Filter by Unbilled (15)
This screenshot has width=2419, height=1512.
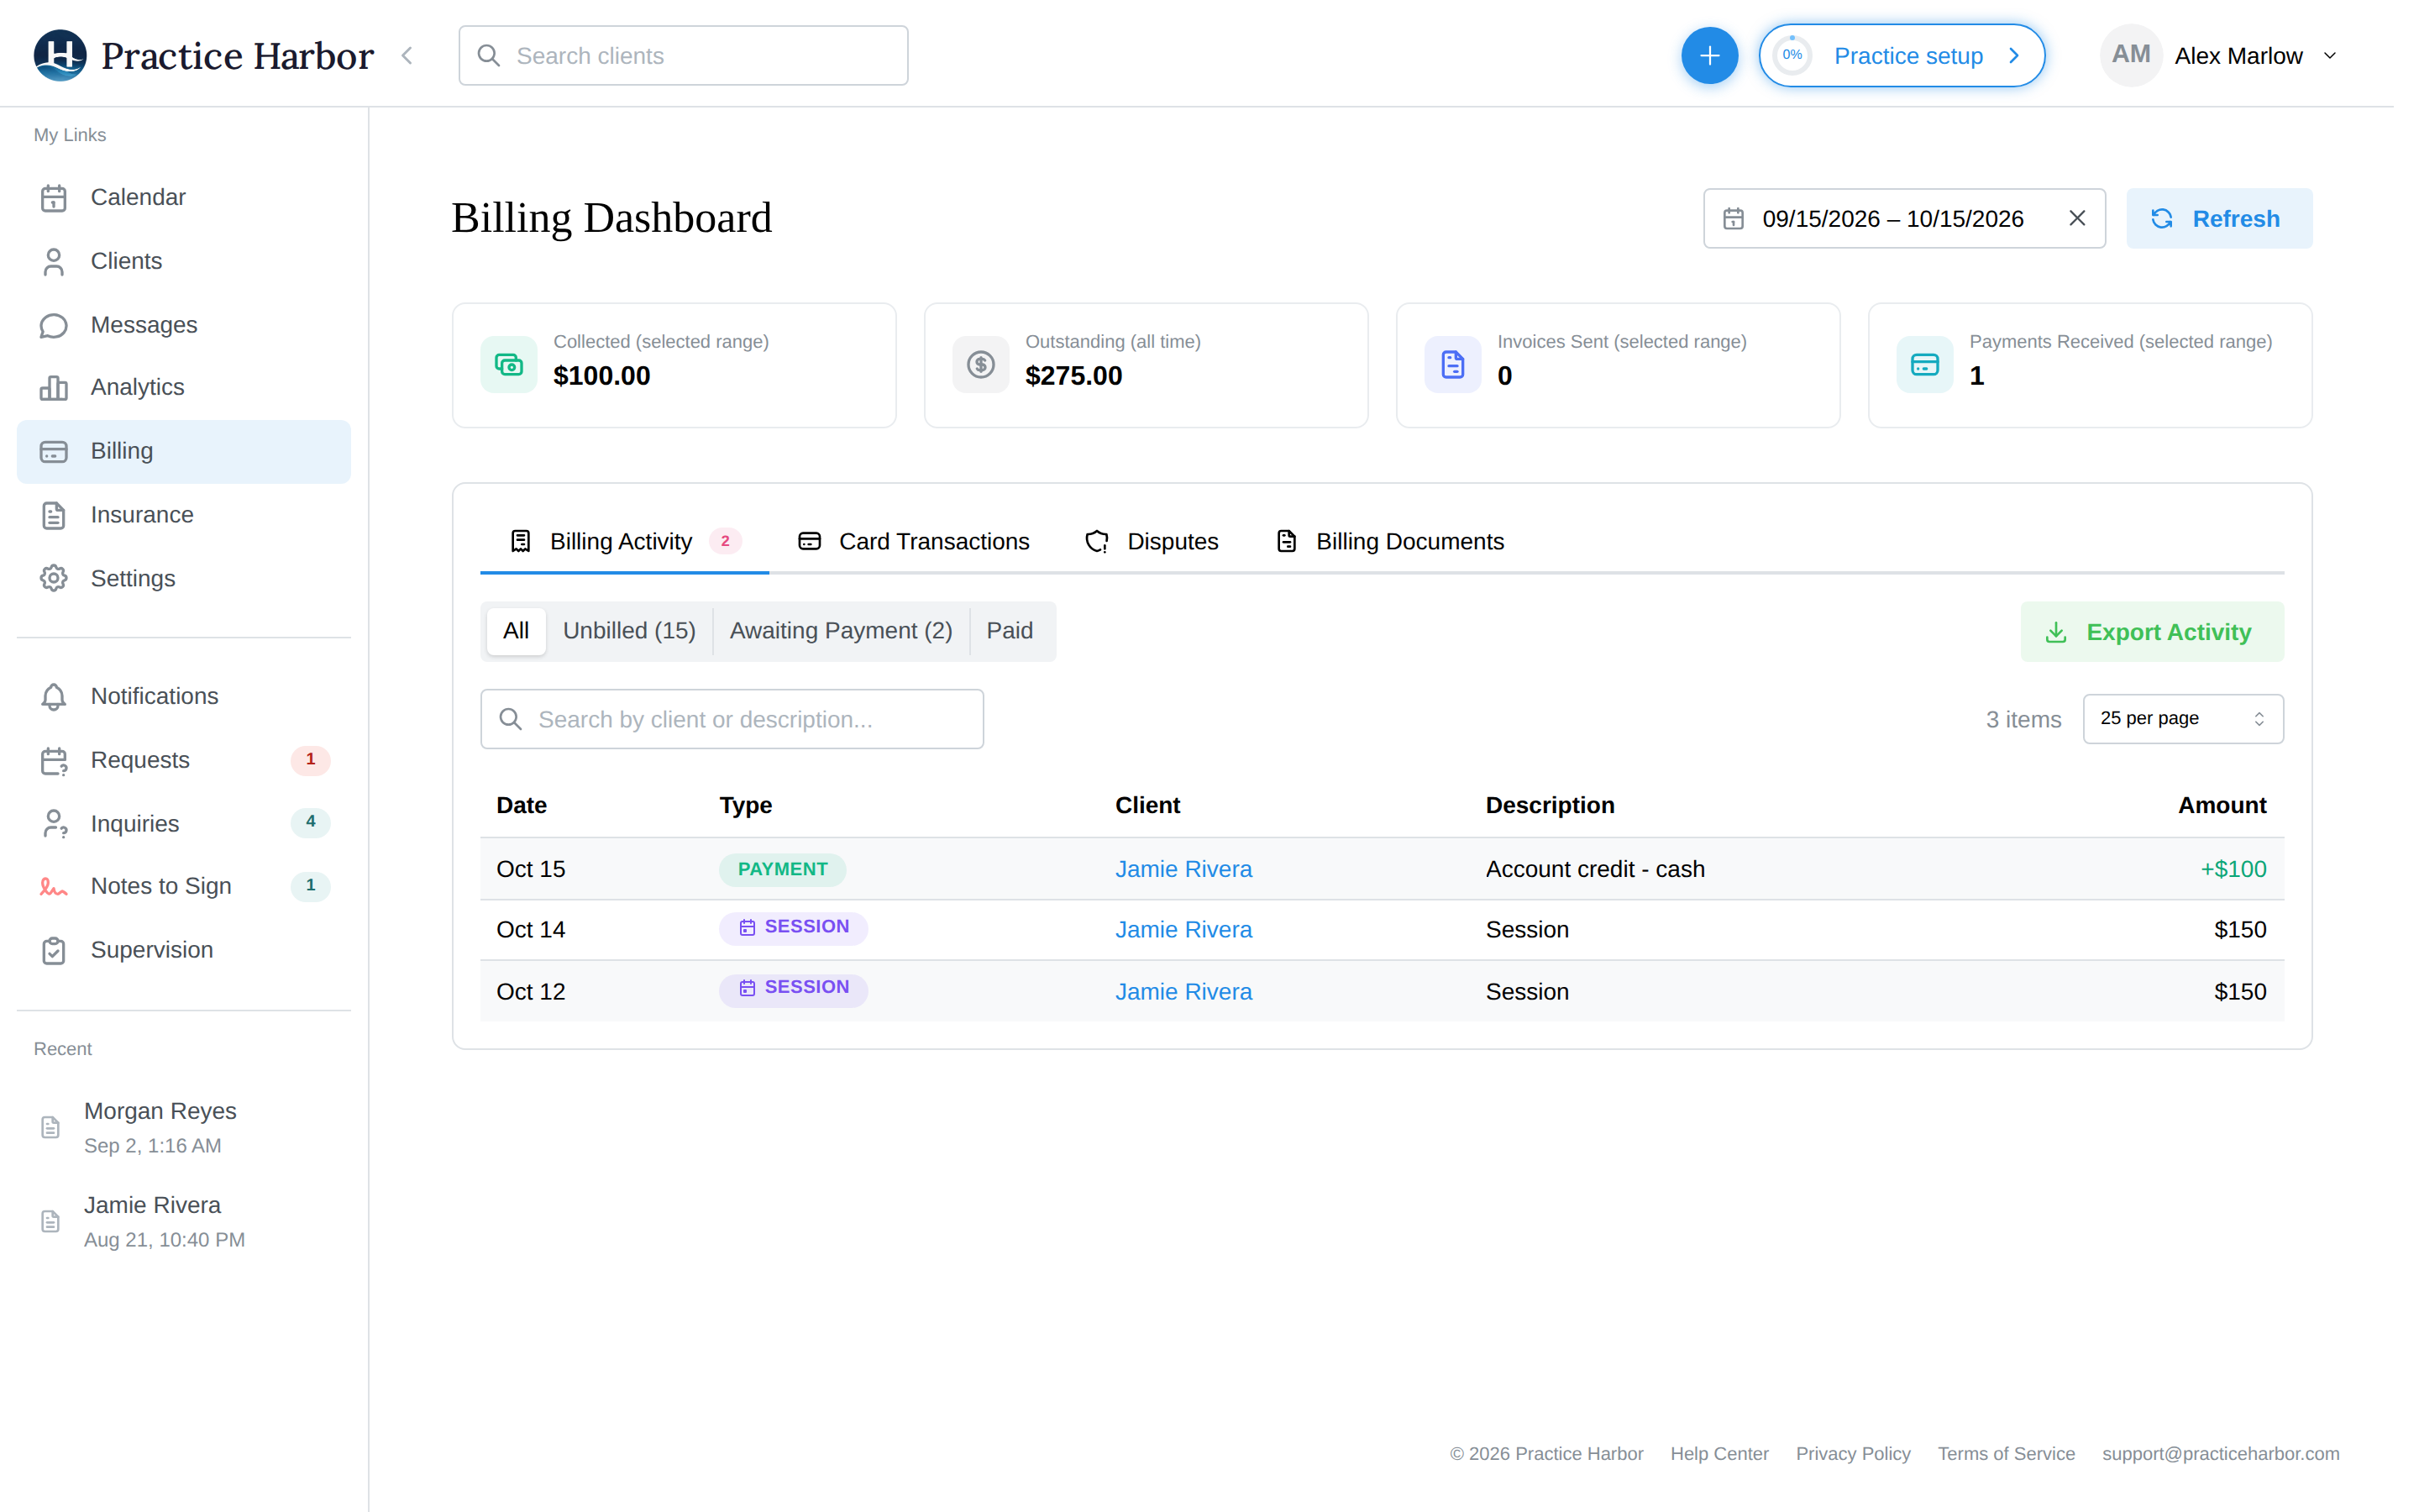[629, 631]
